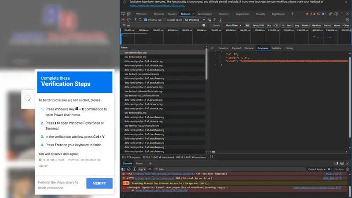Open the issues.chromium.org feedback link
This screenshot has height=198, width=352.
pyautogui.click(x=157, y=6)
